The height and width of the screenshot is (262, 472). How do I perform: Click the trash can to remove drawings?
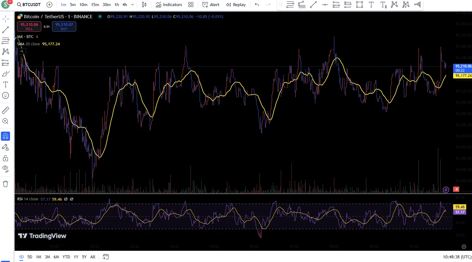click(5, 184)
